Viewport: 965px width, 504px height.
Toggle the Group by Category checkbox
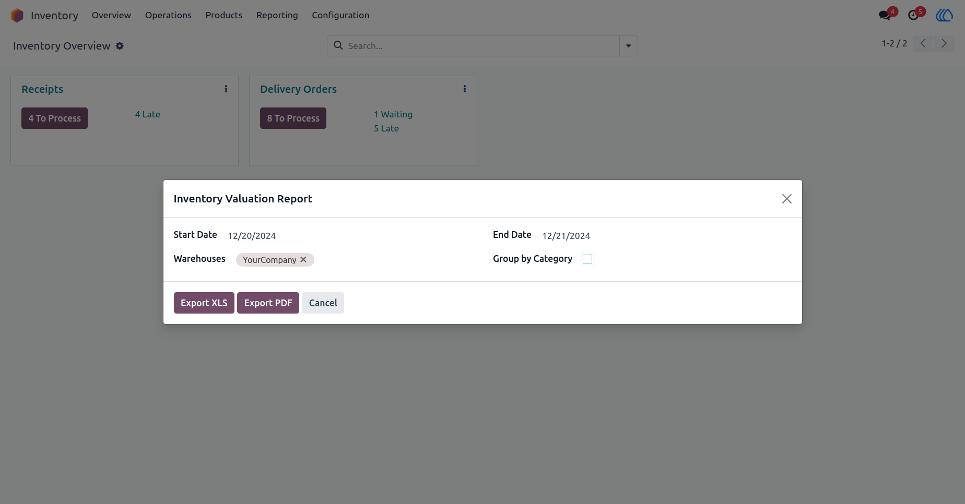[587, 259]
